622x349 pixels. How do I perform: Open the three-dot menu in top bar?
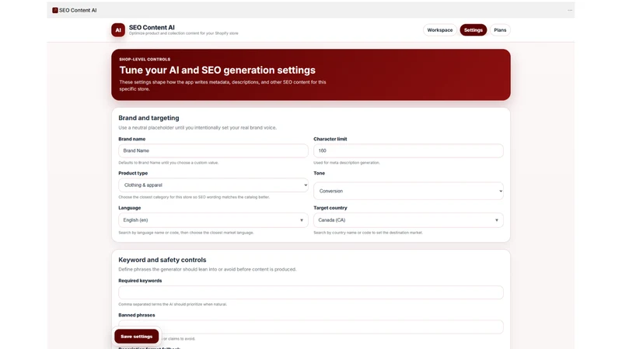(x=570, y=10)
